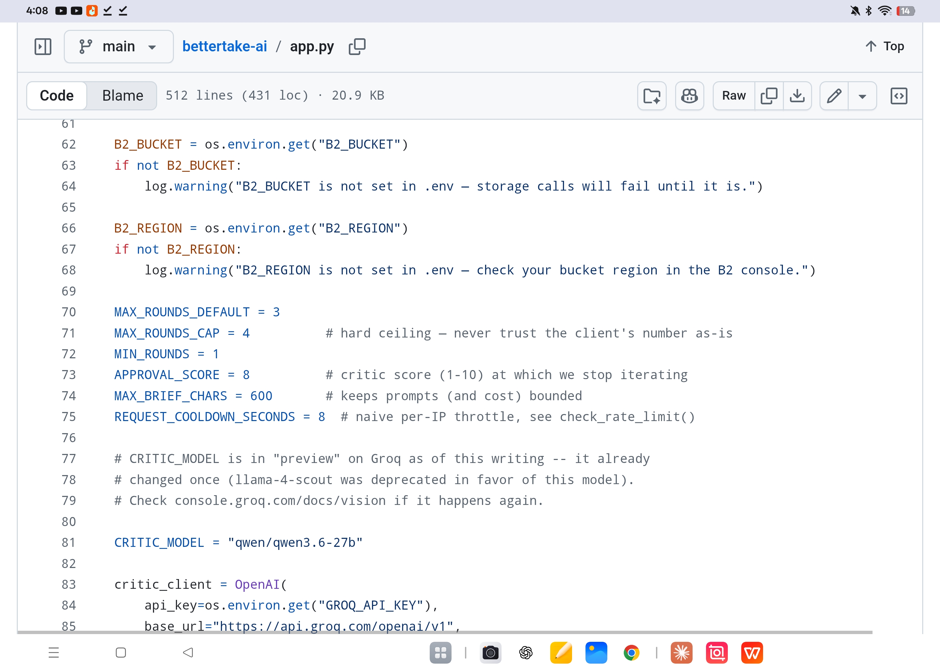This screenshot has height=671, width=940.
Task: Click MAX_ROUNDS_CAP constant name
Action: point(167,333)
